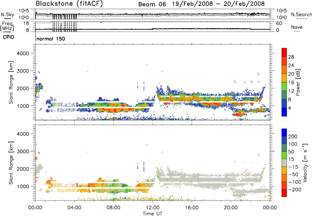Click the gray ground scatter band near 16:00 in the velocity panel
The height and width of the screenshot is (216, 312).
(x=191, y=179)
